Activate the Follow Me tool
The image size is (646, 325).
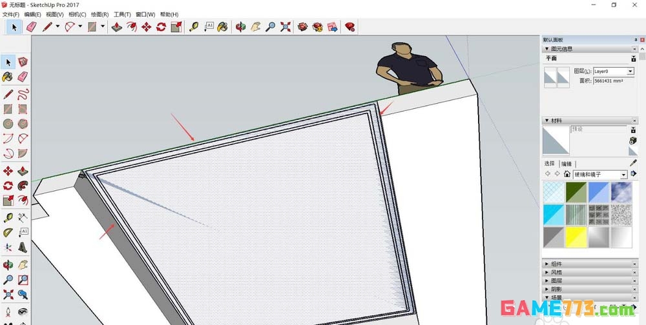tap(23, 186)
